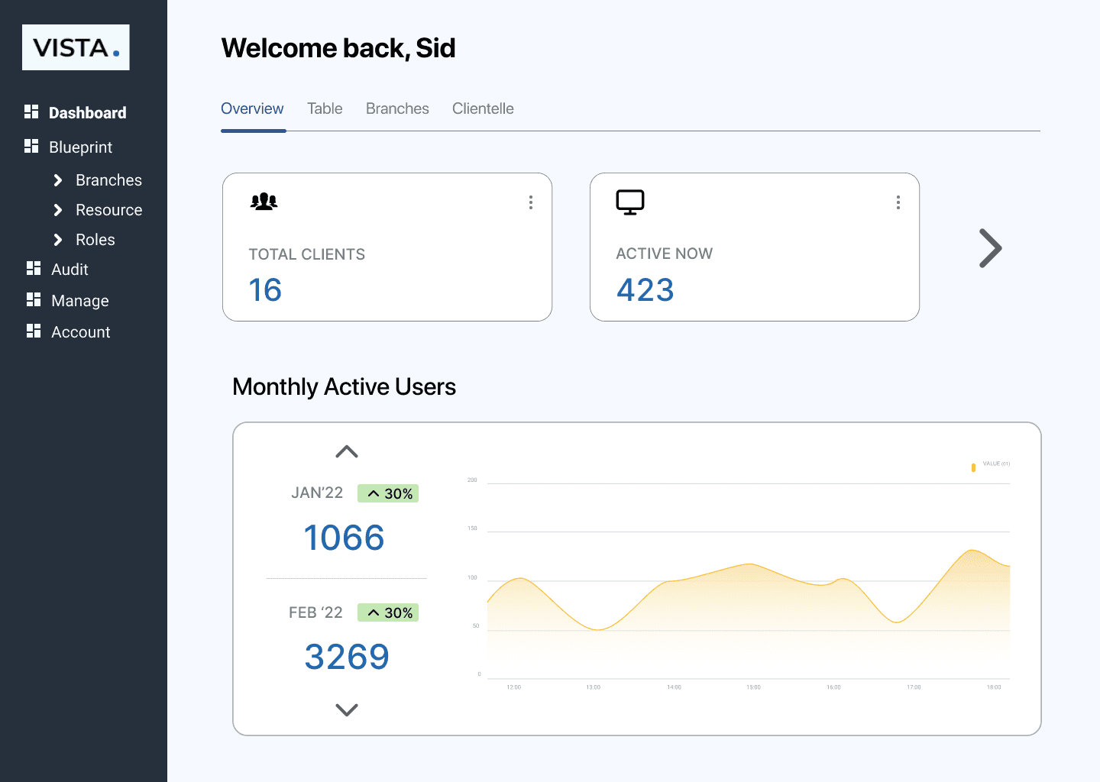Switch to the Clientelle tab
The width and height of the screenshot is (1100, 782).
483,108
